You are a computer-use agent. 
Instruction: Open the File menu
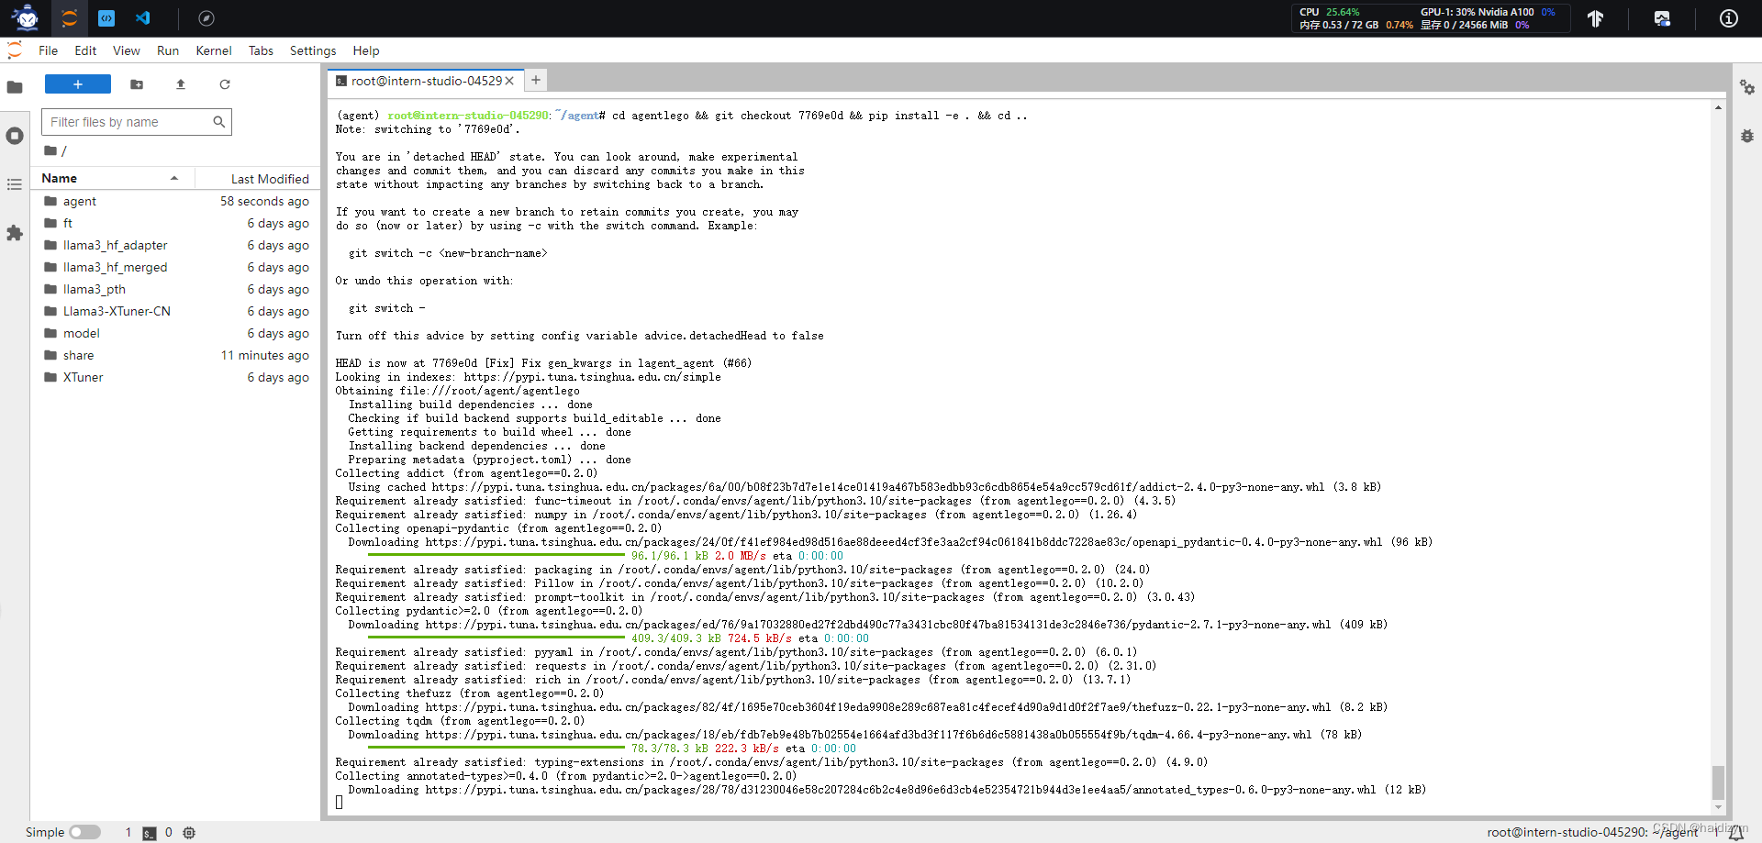click(49, 50)
